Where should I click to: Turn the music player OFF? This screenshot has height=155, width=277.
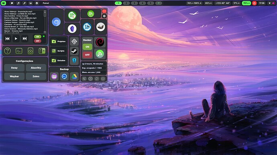click(38, 41)
